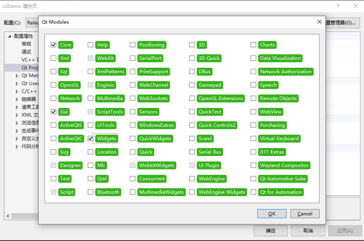
Task: Click the green XmlPatterns label
Action: (x=111, y=72)
